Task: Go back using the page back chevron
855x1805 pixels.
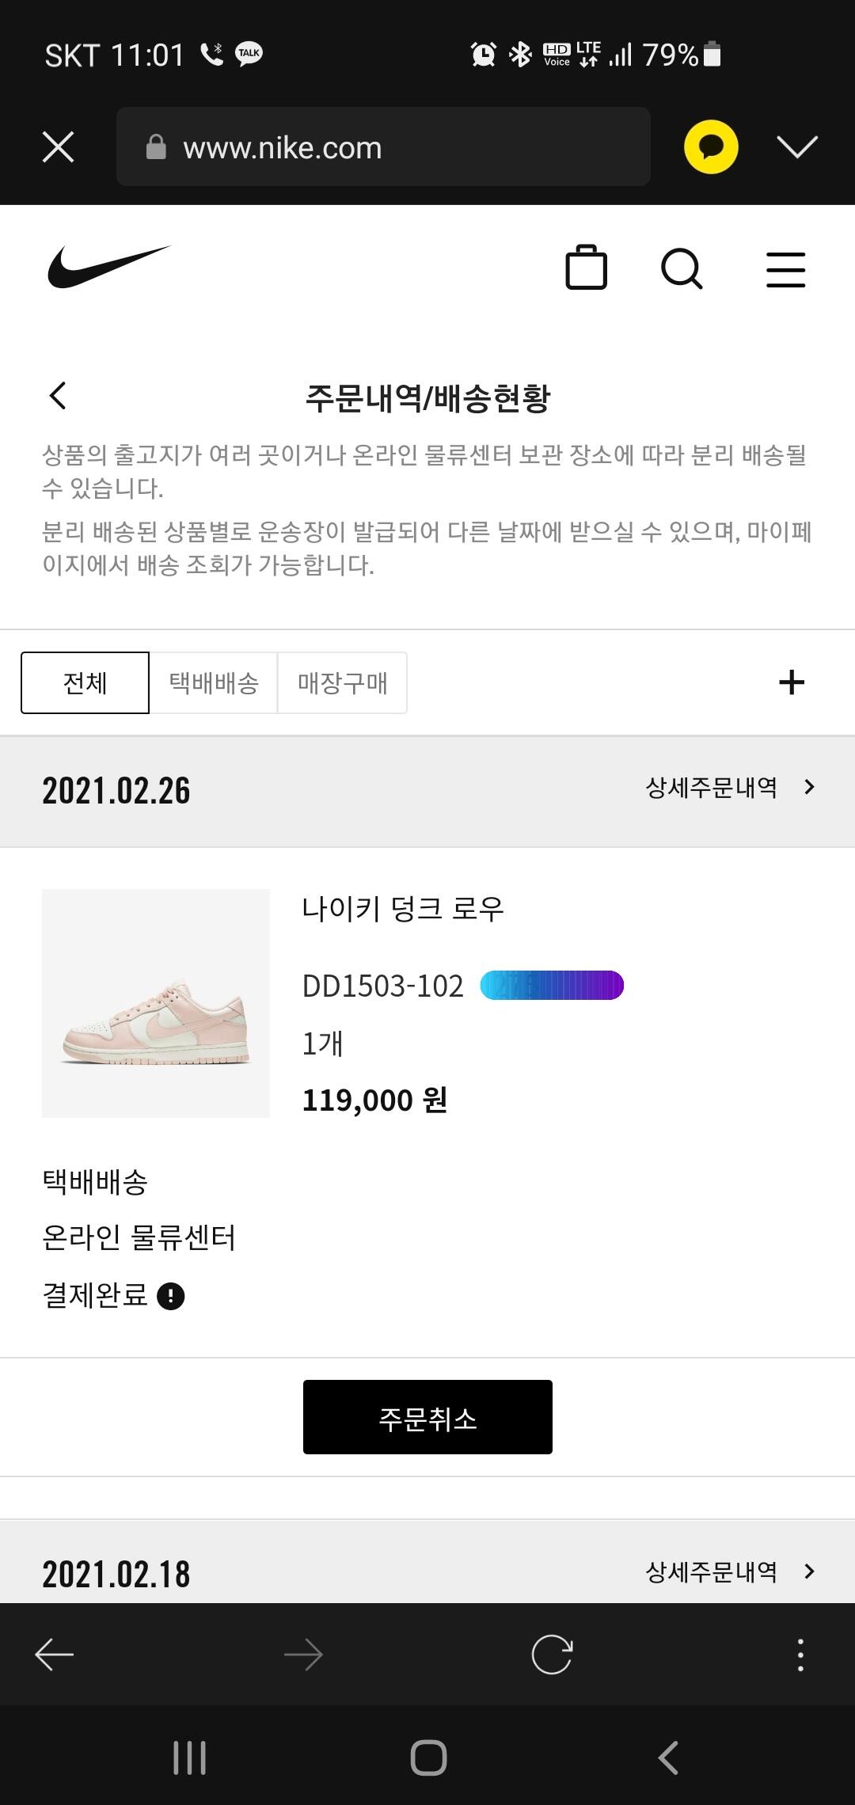Action: 58,396
